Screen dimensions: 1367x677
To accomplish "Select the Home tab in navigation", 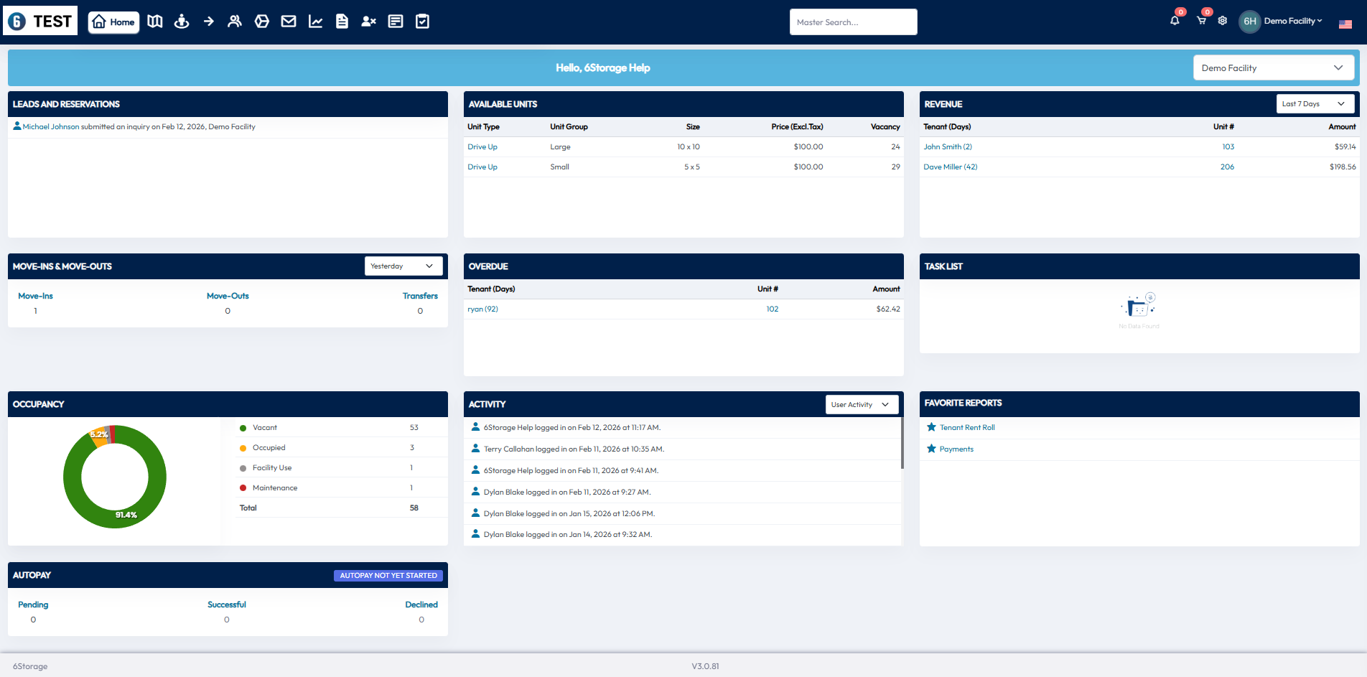I will [113, 22].
